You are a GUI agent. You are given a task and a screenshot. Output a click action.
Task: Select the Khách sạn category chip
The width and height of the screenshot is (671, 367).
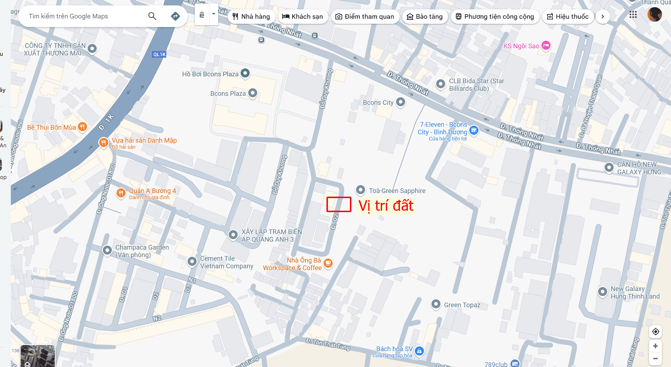coord(303,17)
